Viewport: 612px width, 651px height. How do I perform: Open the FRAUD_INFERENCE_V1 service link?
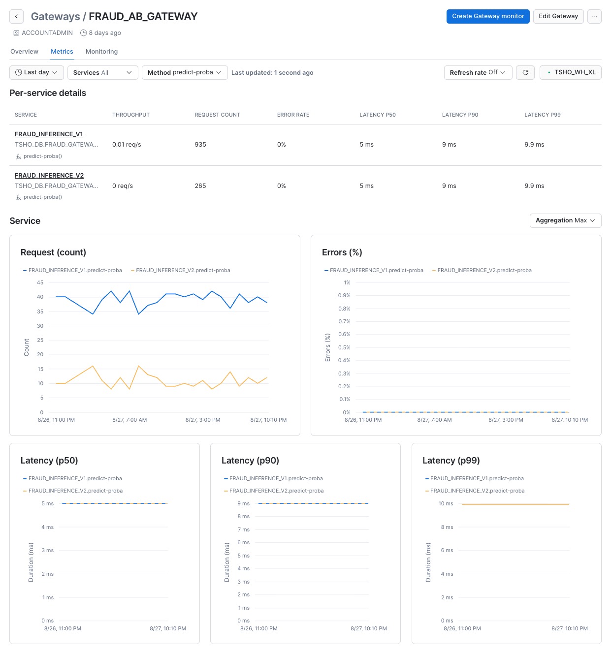49,134
